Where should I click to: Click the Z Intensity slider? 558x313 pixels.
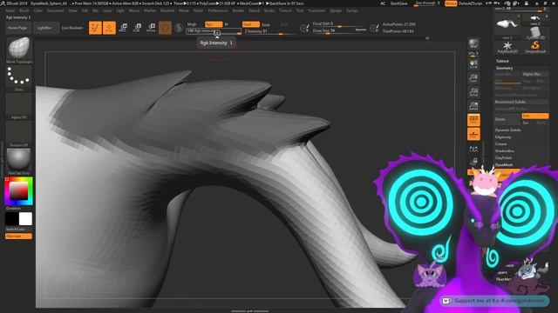(x=269, y=31)
